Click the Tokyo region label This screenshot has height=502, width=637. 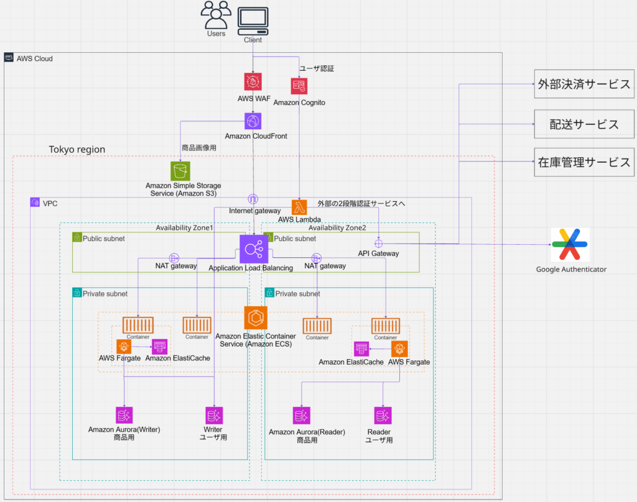pyautogui.click(x=77, y=149)
